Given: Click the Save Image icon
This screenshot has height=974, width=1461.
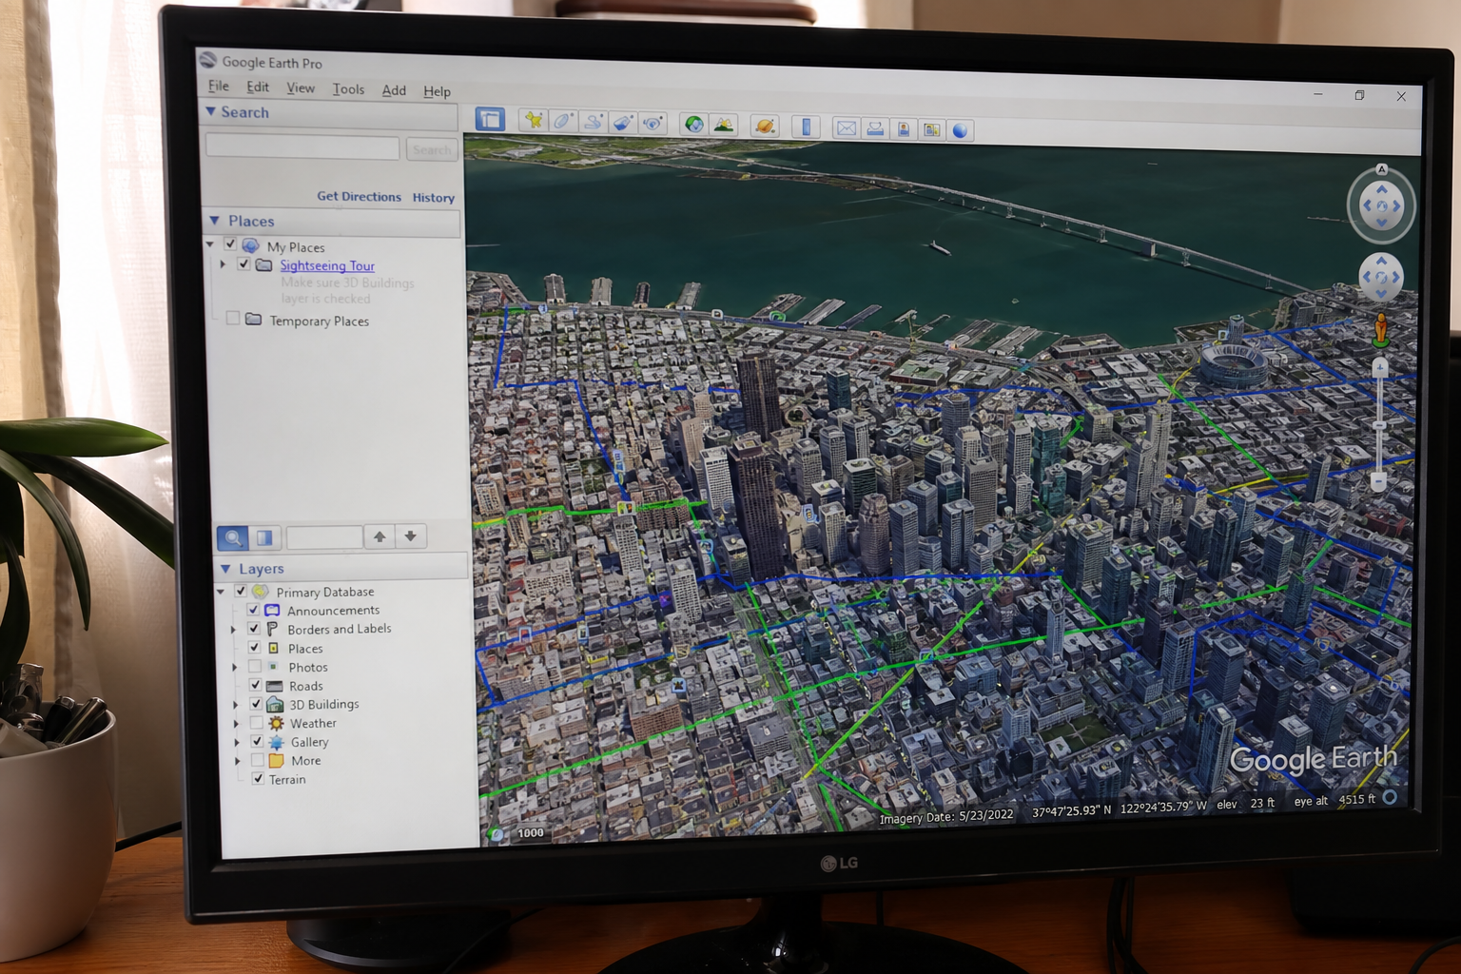Looking at the screenshot, I should point(904,129).
